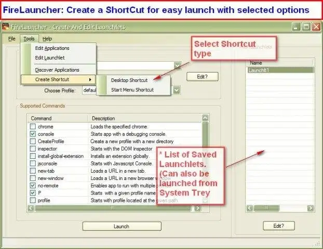Click scroll up arrow of commands list

point(205,118)
